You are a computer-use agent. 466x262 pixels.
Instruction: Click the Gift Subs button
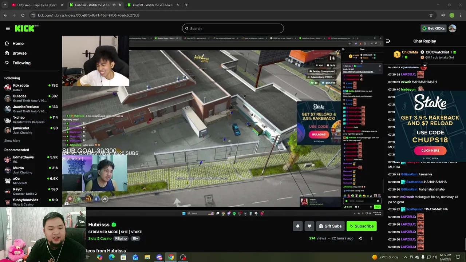pos(330,226)
